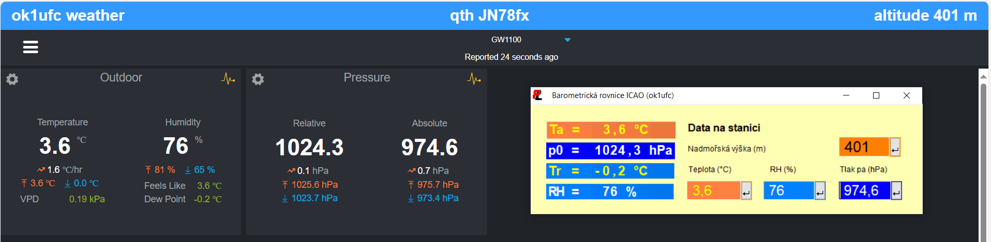Show the Outdoor panel history graph
Viewport: 991px width, 242px height.
pos(228,78)
